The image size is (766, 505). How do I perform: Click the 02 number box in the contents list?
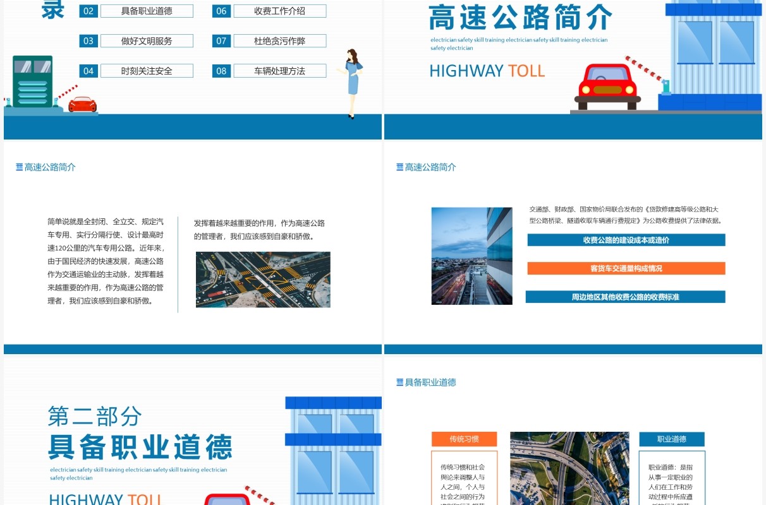(x=88, y=11)
